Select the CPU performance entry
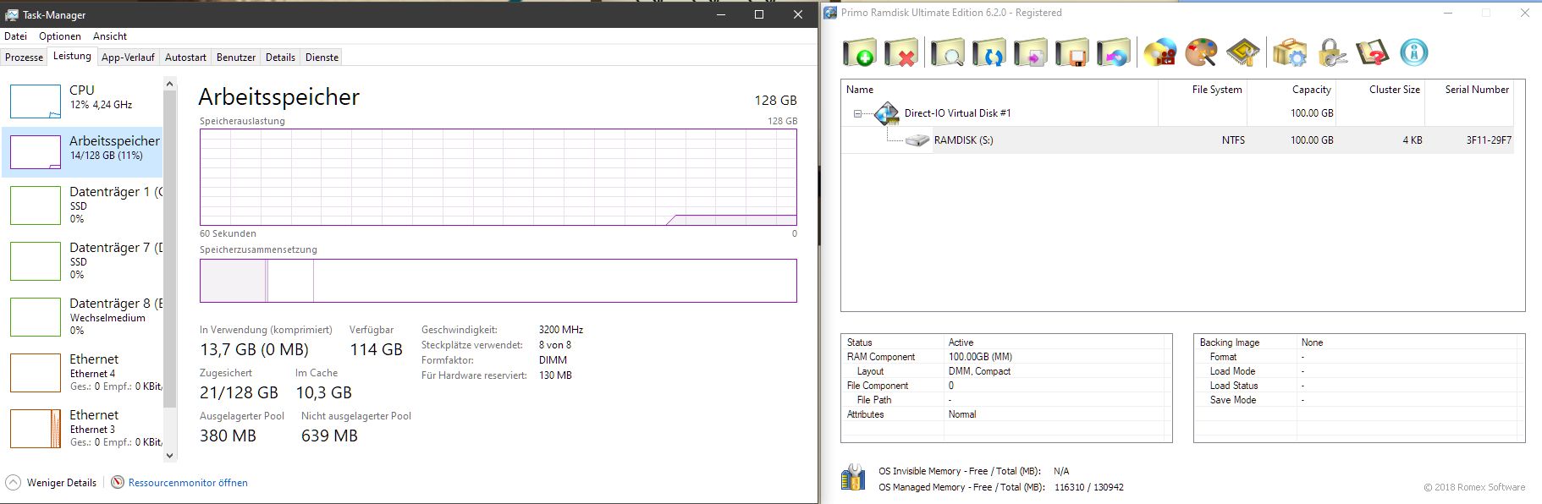 [x=83, y=101]
